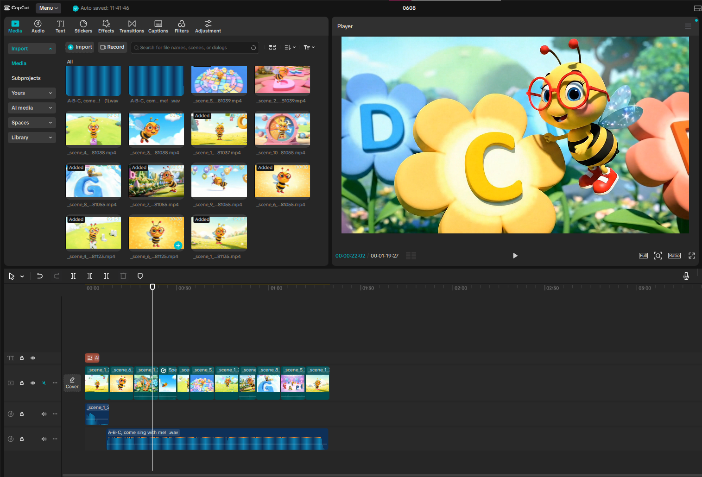
Task: Add a marker to the timeline
Action: pos(140,276)
